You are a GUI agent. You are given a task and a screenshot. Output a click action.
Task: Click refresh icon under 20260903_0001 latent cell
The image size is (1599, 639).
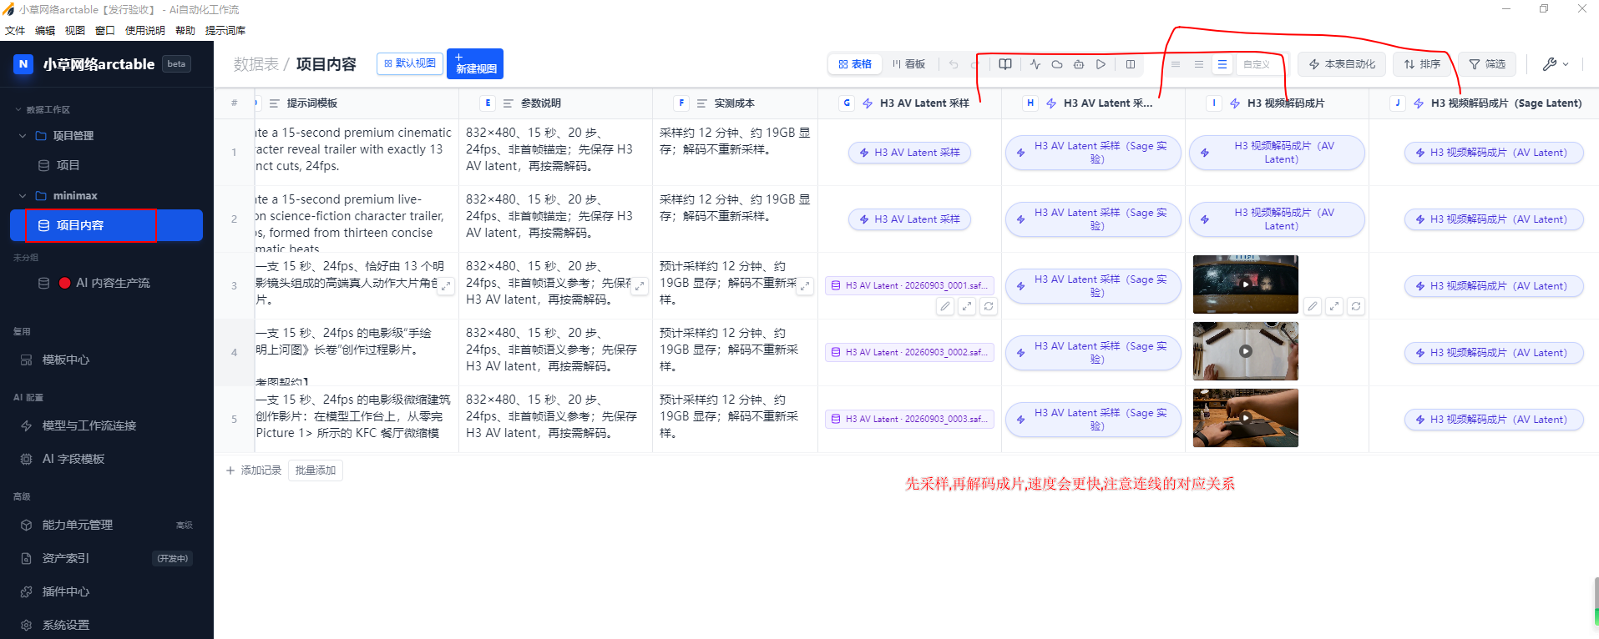[989, 306]
